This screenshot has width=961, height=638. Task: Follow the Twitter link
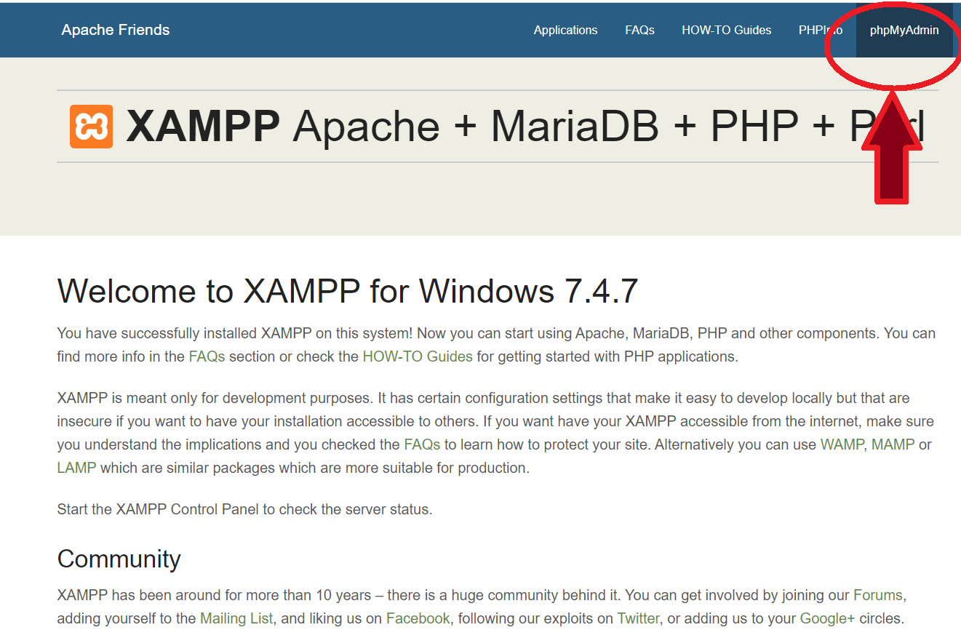click(638, 618)
